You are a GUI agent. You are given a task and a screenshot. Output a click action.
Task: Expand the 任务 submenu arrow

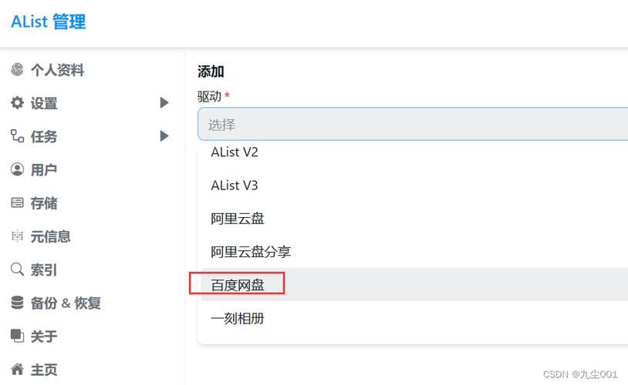(164, 136)
